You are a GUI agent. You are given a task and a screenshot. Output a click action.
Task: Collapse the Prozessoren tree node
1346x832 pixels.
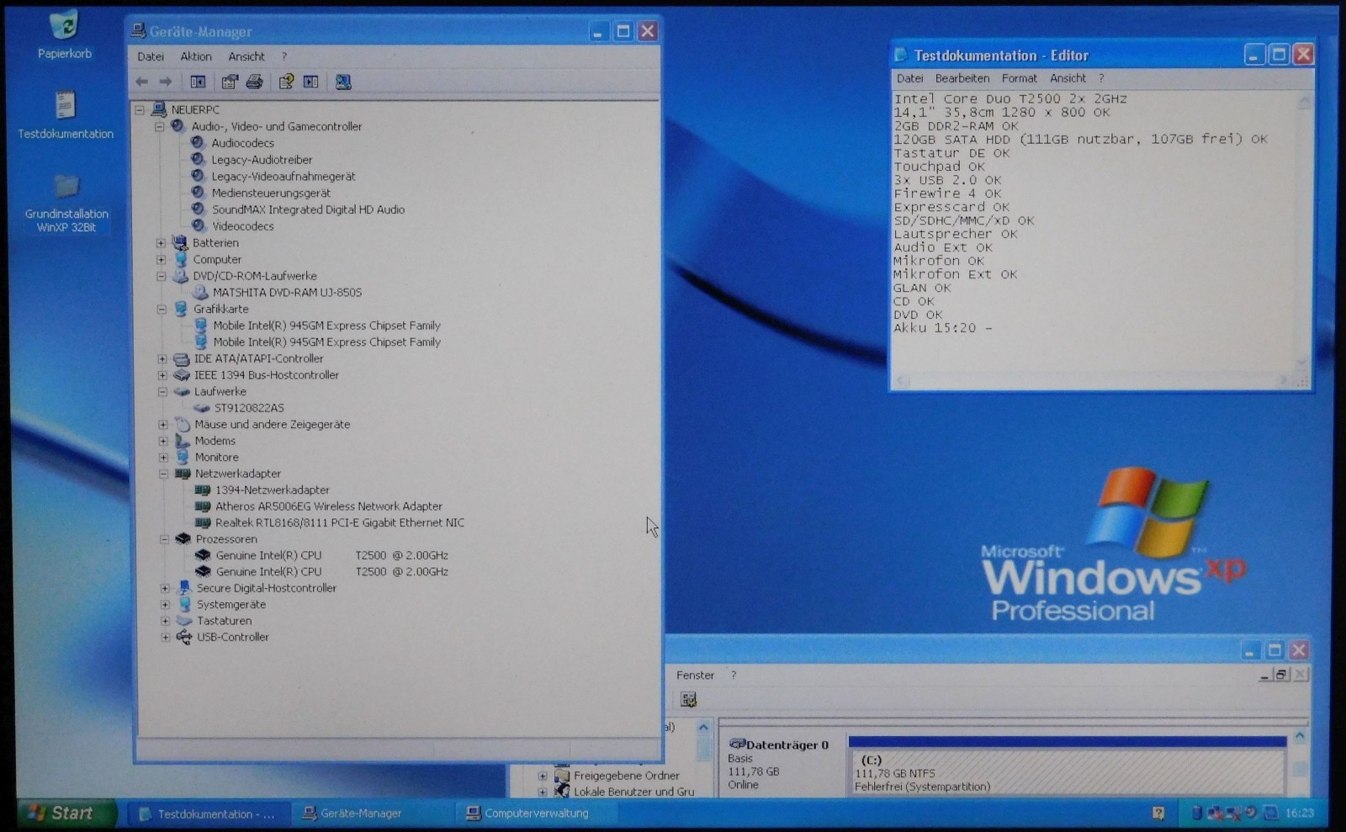click(164, 539)
